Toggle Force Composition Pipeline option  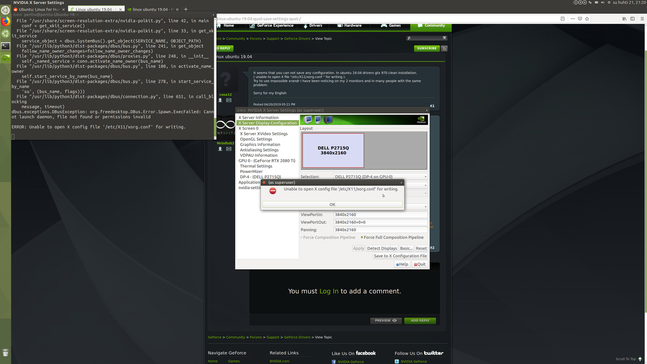tap(328, 237)
